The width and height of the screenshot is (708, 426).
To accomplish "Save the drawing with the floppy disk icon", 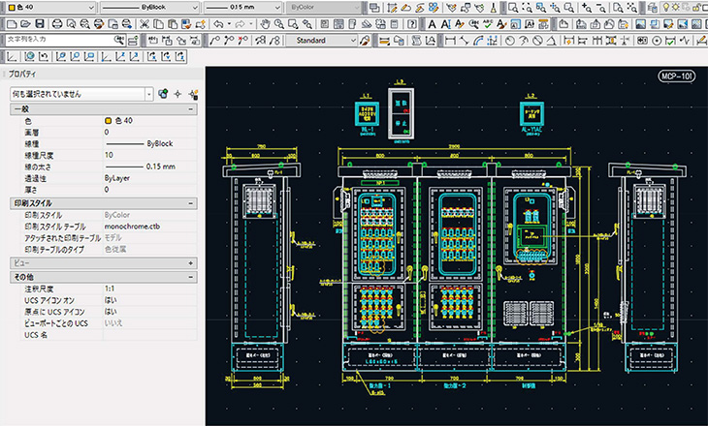I will point(40,24).
